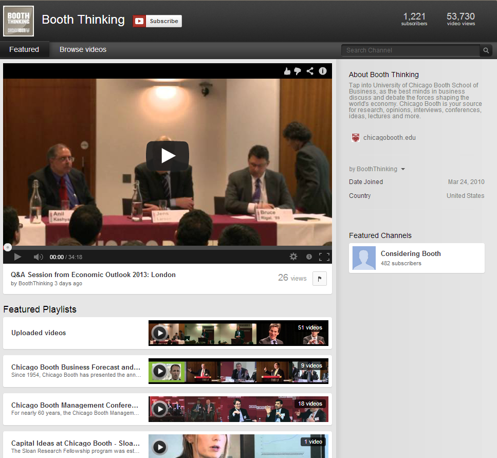This screenshot has width=497, height=458.
Task: Click the thumbs down dislike icon
Action: (x=298, y=71)
